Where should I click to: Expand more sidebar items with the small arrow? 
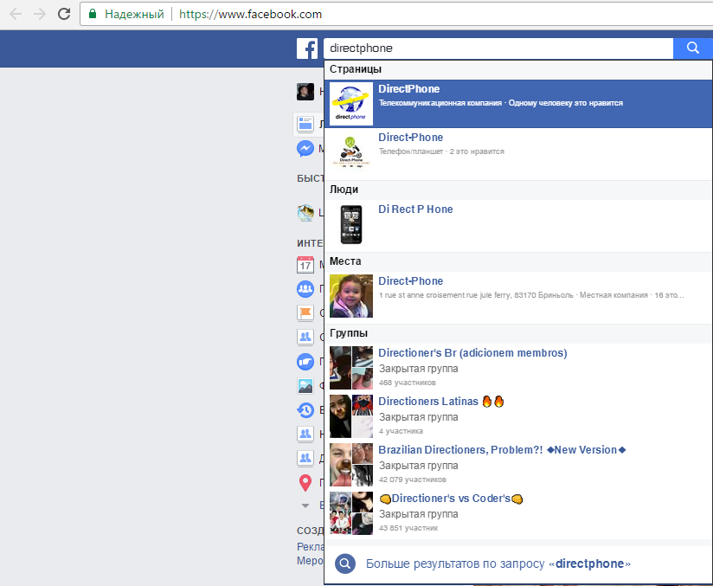[x=305, y=506]
